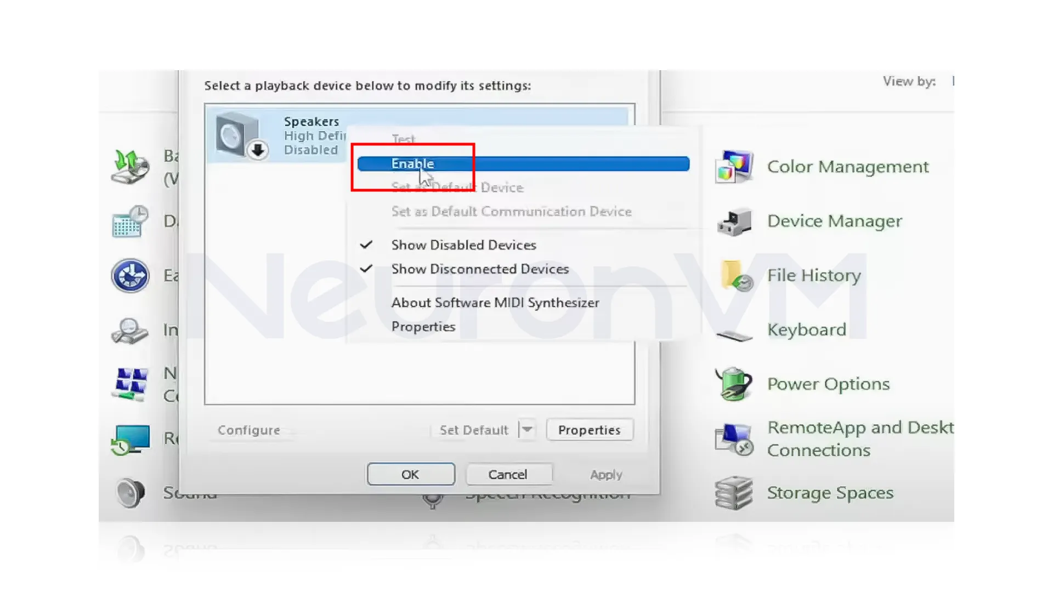Open RemoteApp and Desktop Connections link
Image resolution: width=1053 pixels, height=592 pixels.
(x=860, y=439)
